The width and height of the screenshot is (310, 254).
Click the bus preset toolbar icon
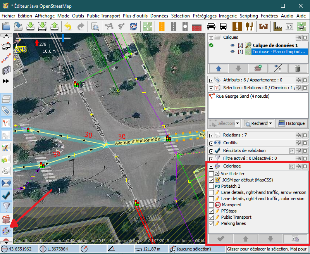pos(223,26)
